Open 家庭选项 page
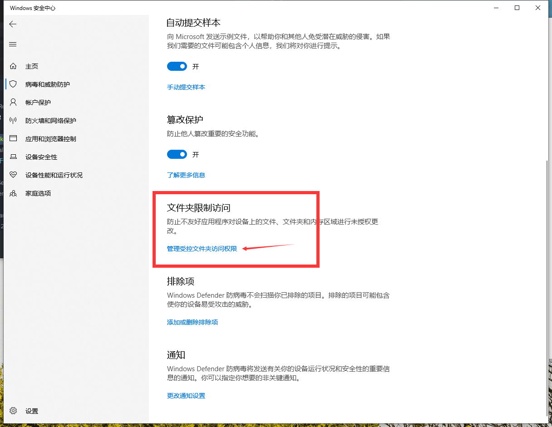 coord(38,193)
